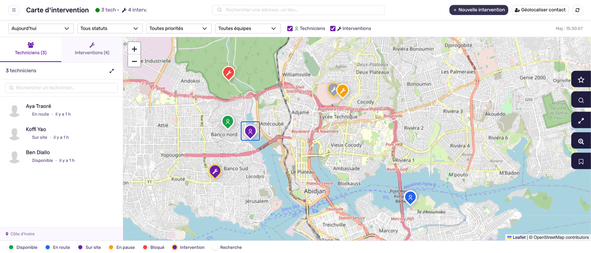
Task: Open the Toutes équipes dropdown
Action: [x=248, y=29]
